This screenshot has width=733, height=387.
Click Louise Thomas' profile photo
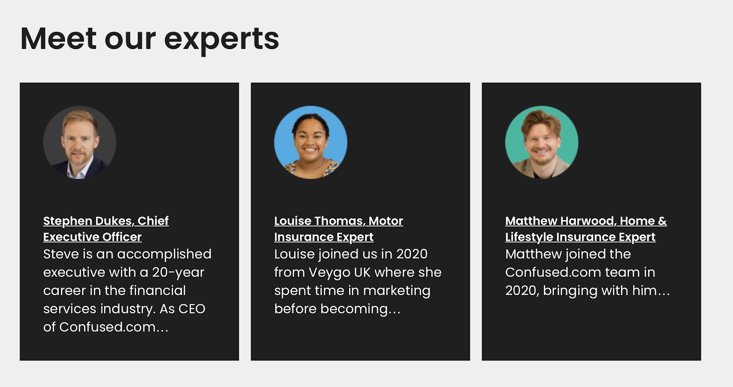point(311,142)
